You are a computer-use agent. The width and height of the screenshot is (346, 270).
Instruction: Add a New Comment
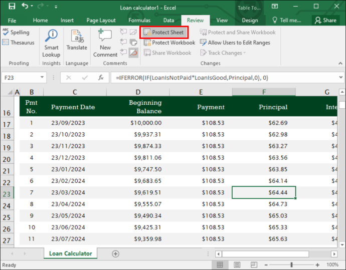tap(105, 43)
